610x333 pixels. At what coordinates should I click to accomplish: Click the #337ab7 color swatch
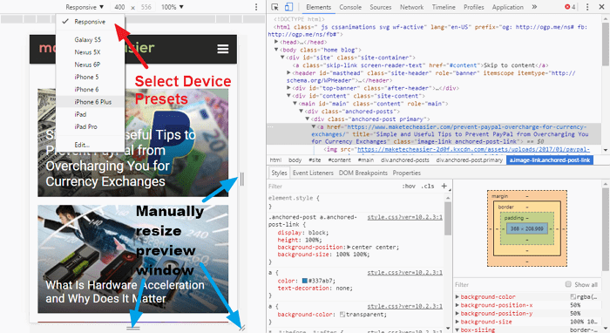[x=305, y=281]
